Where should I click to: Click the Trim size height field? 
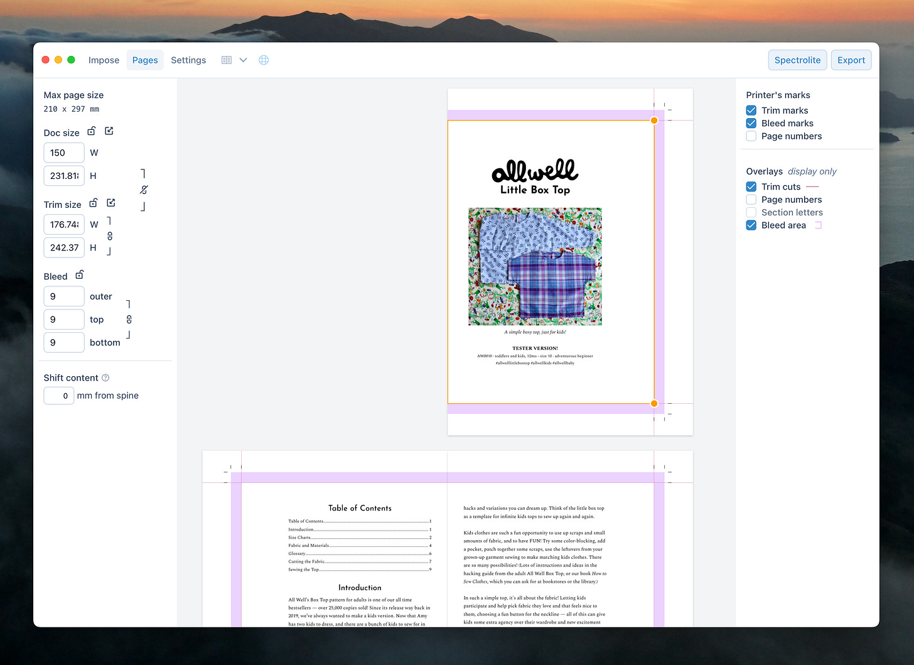(x=64, y=247)
